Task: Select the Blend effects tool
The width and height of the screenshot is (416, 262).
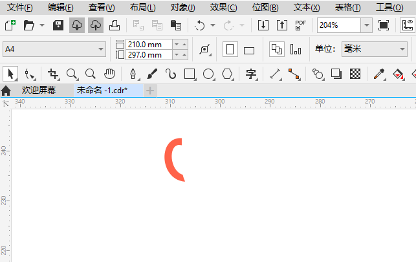Action: pyautogui.click(x=318, y=74)
